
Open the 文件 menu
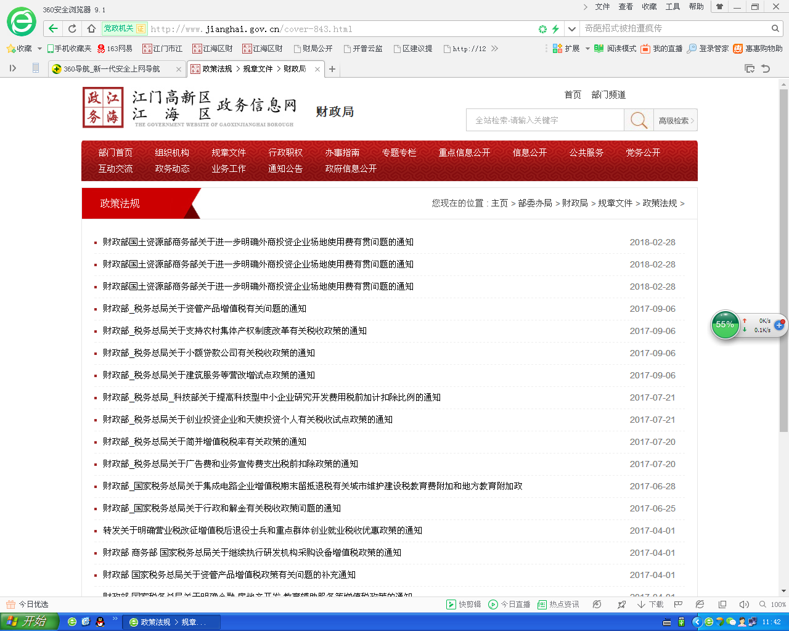pyautogui.click(x=602, y=7)
